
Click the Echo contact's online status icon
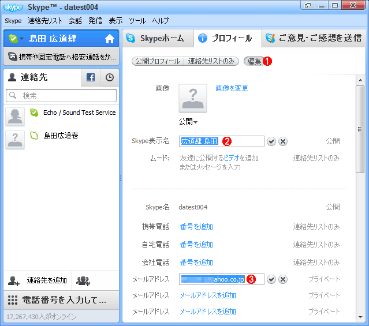pyautogui.click(x=34, y=113)
